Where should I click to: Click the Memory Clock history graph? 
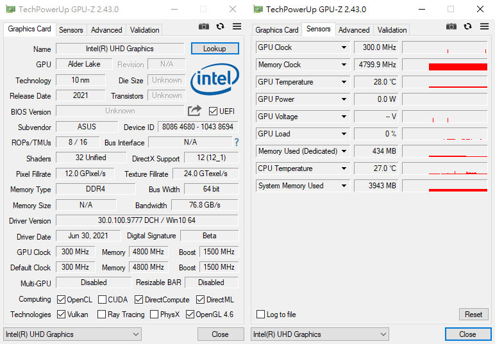tap(445, 65)
